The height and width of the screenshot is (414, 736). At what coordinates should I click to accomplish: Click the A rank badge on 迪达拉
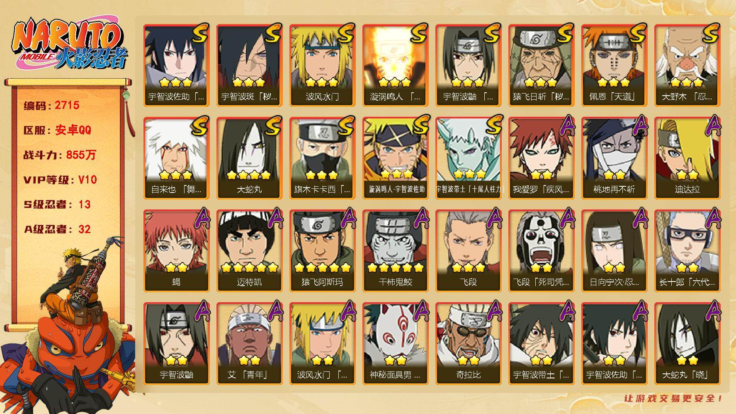(712, 125)
